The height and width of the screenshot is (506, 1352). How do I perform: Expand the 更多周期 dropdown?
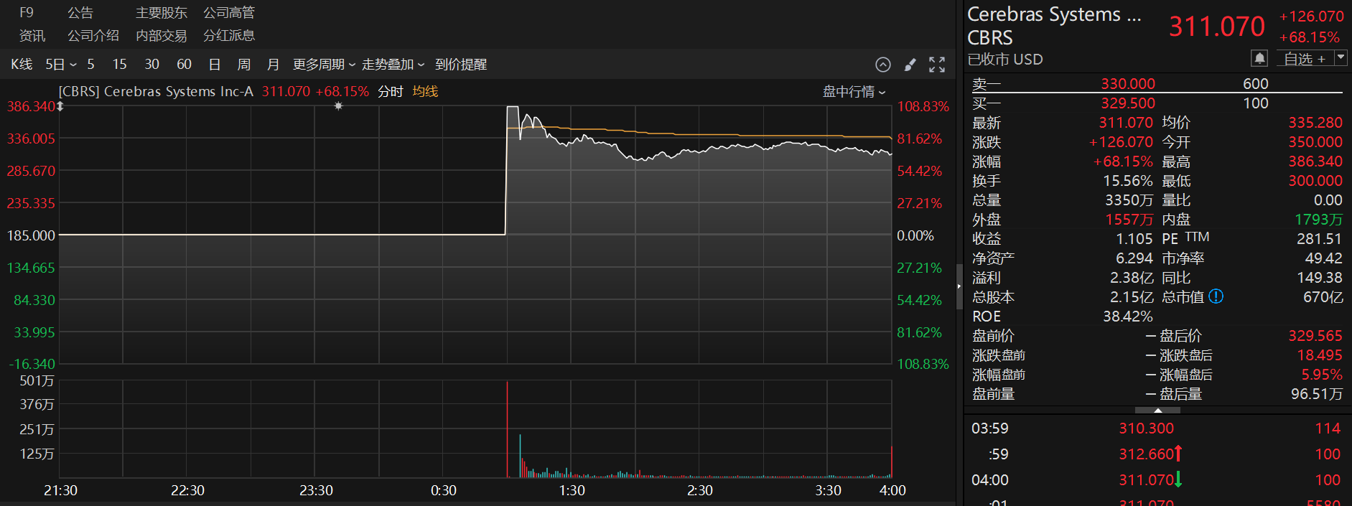click(324, 65)
